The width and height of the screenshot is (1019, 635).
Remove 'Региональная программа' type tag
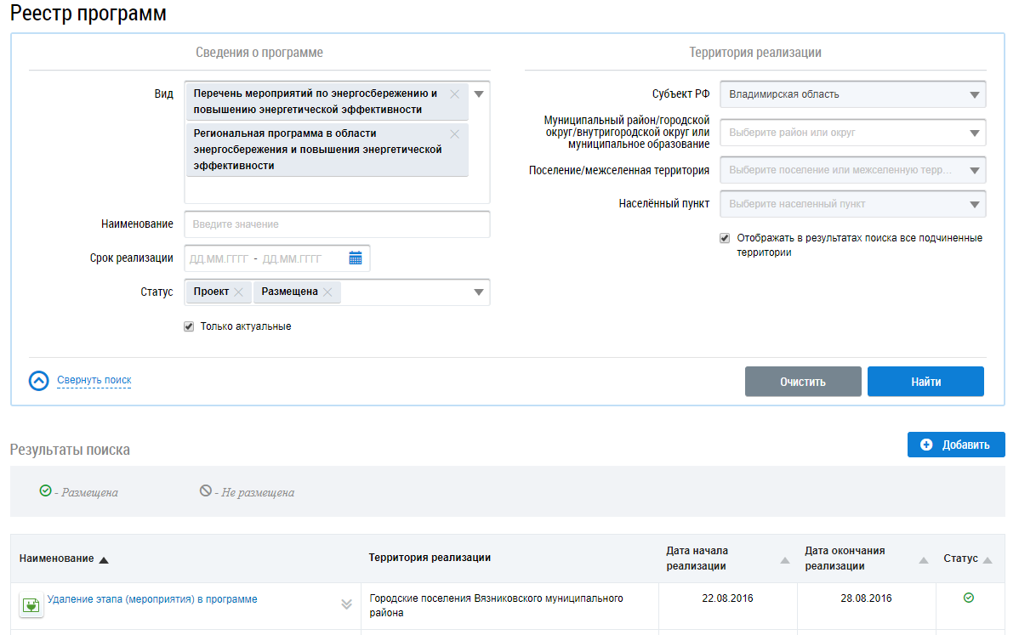click(454, 134)
